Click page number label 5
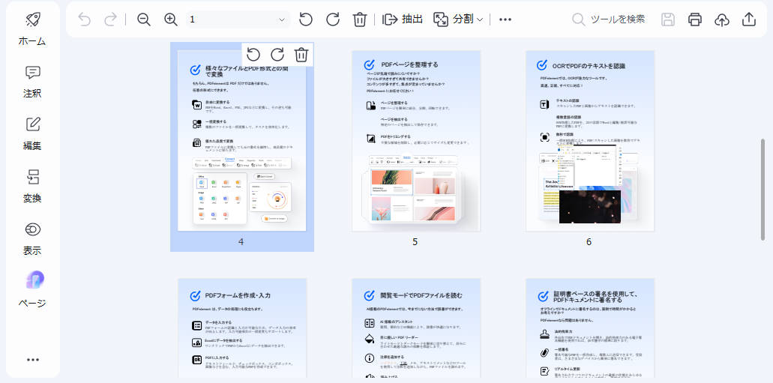This screenshot has height=383, width=773. pos(415,242)
